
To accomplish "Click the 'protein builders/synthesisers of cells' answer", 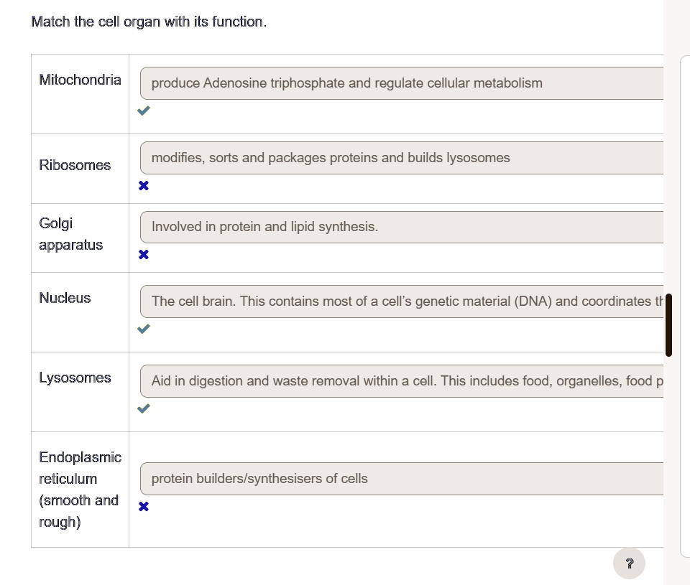I will (259, 478).
